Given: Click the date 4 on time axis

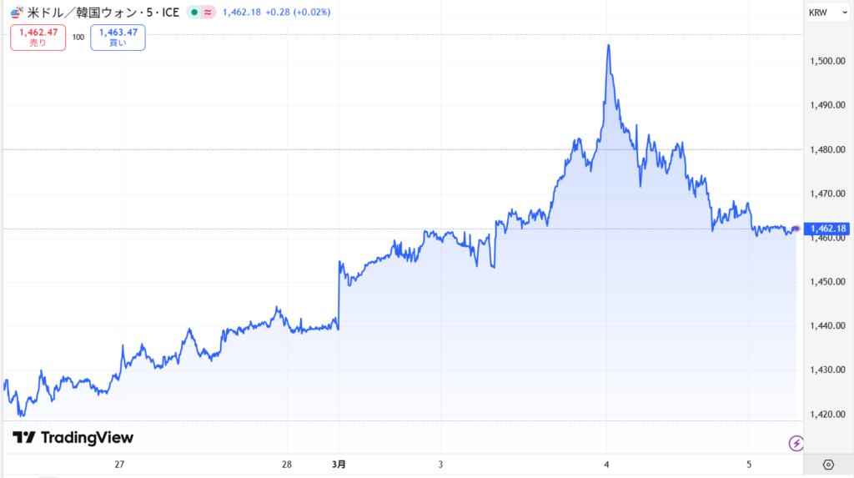Looking at the screenshot, I should click(x=607, y=465).
